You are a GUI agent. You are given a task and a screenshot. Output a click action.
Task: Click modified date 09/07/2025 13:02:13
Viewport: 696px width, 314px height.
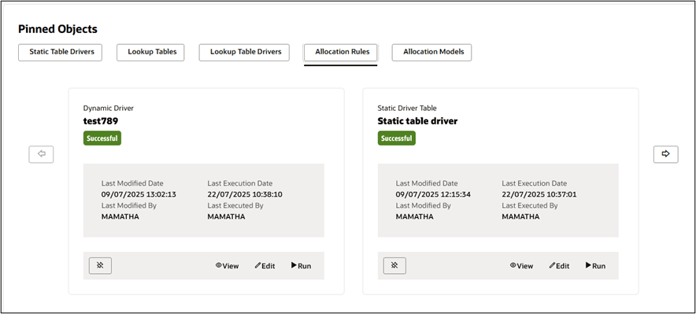(x=139, y=194)
